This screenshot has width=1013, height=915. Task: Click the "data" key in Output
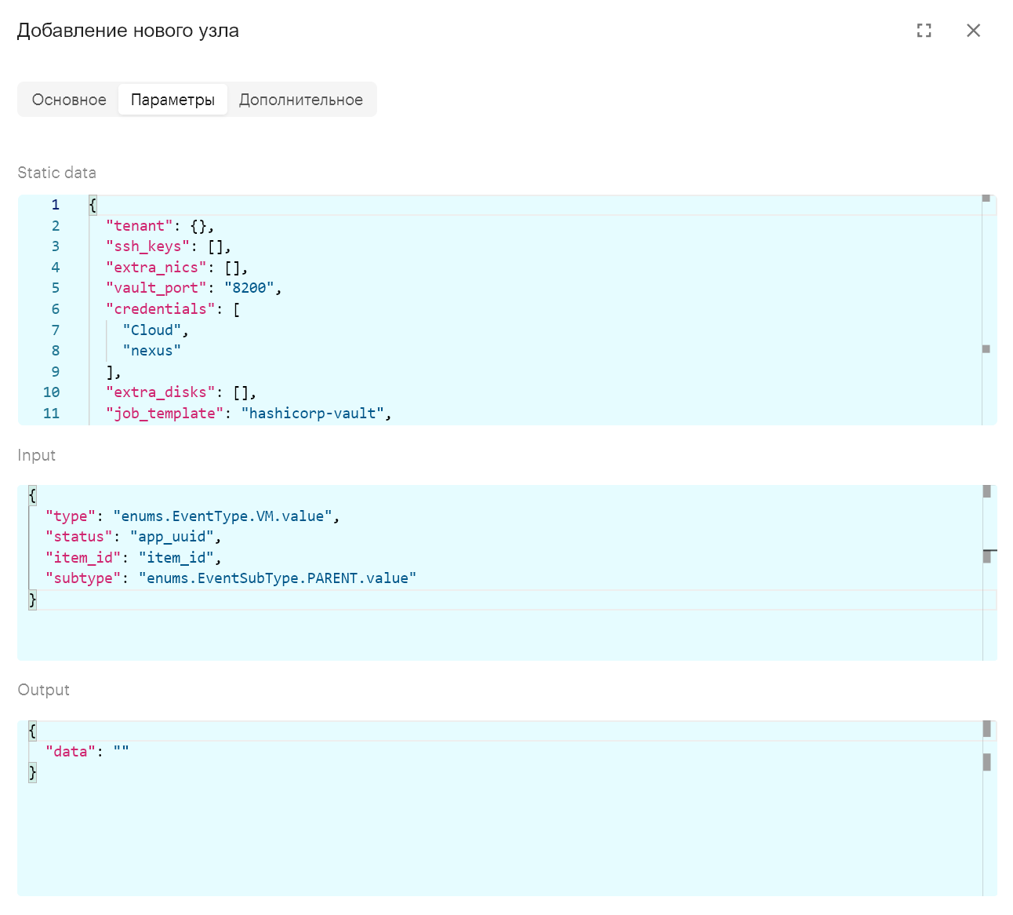point(71,752)
